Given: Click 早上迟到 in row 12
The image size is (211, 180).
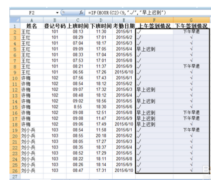Looking at the screenshot, I should click(x=146, y=89).
